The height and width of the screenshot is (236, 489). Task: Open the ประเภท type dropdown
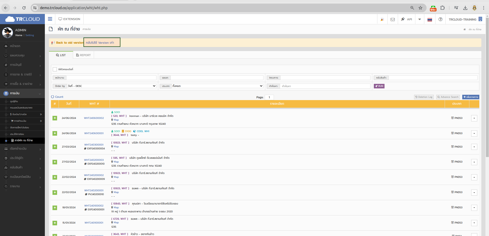coord(217,86)
